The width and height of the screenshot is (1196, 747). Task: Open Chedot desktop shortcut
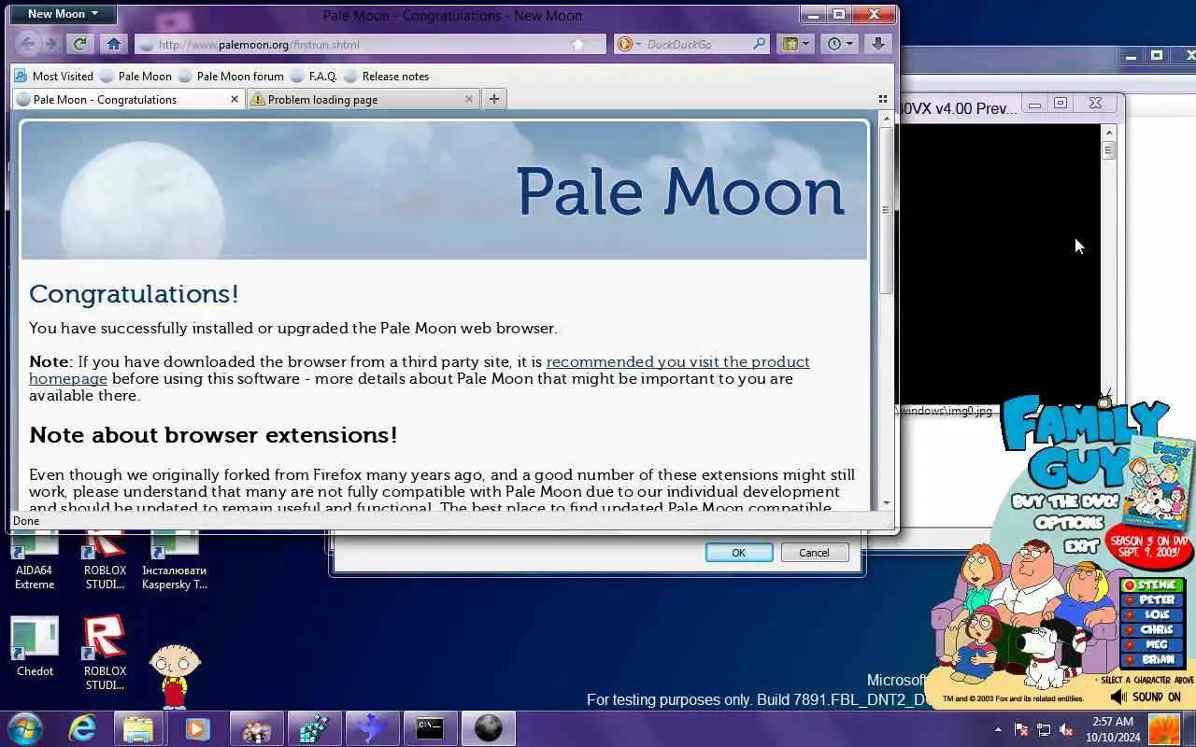(x=35, y=647)
